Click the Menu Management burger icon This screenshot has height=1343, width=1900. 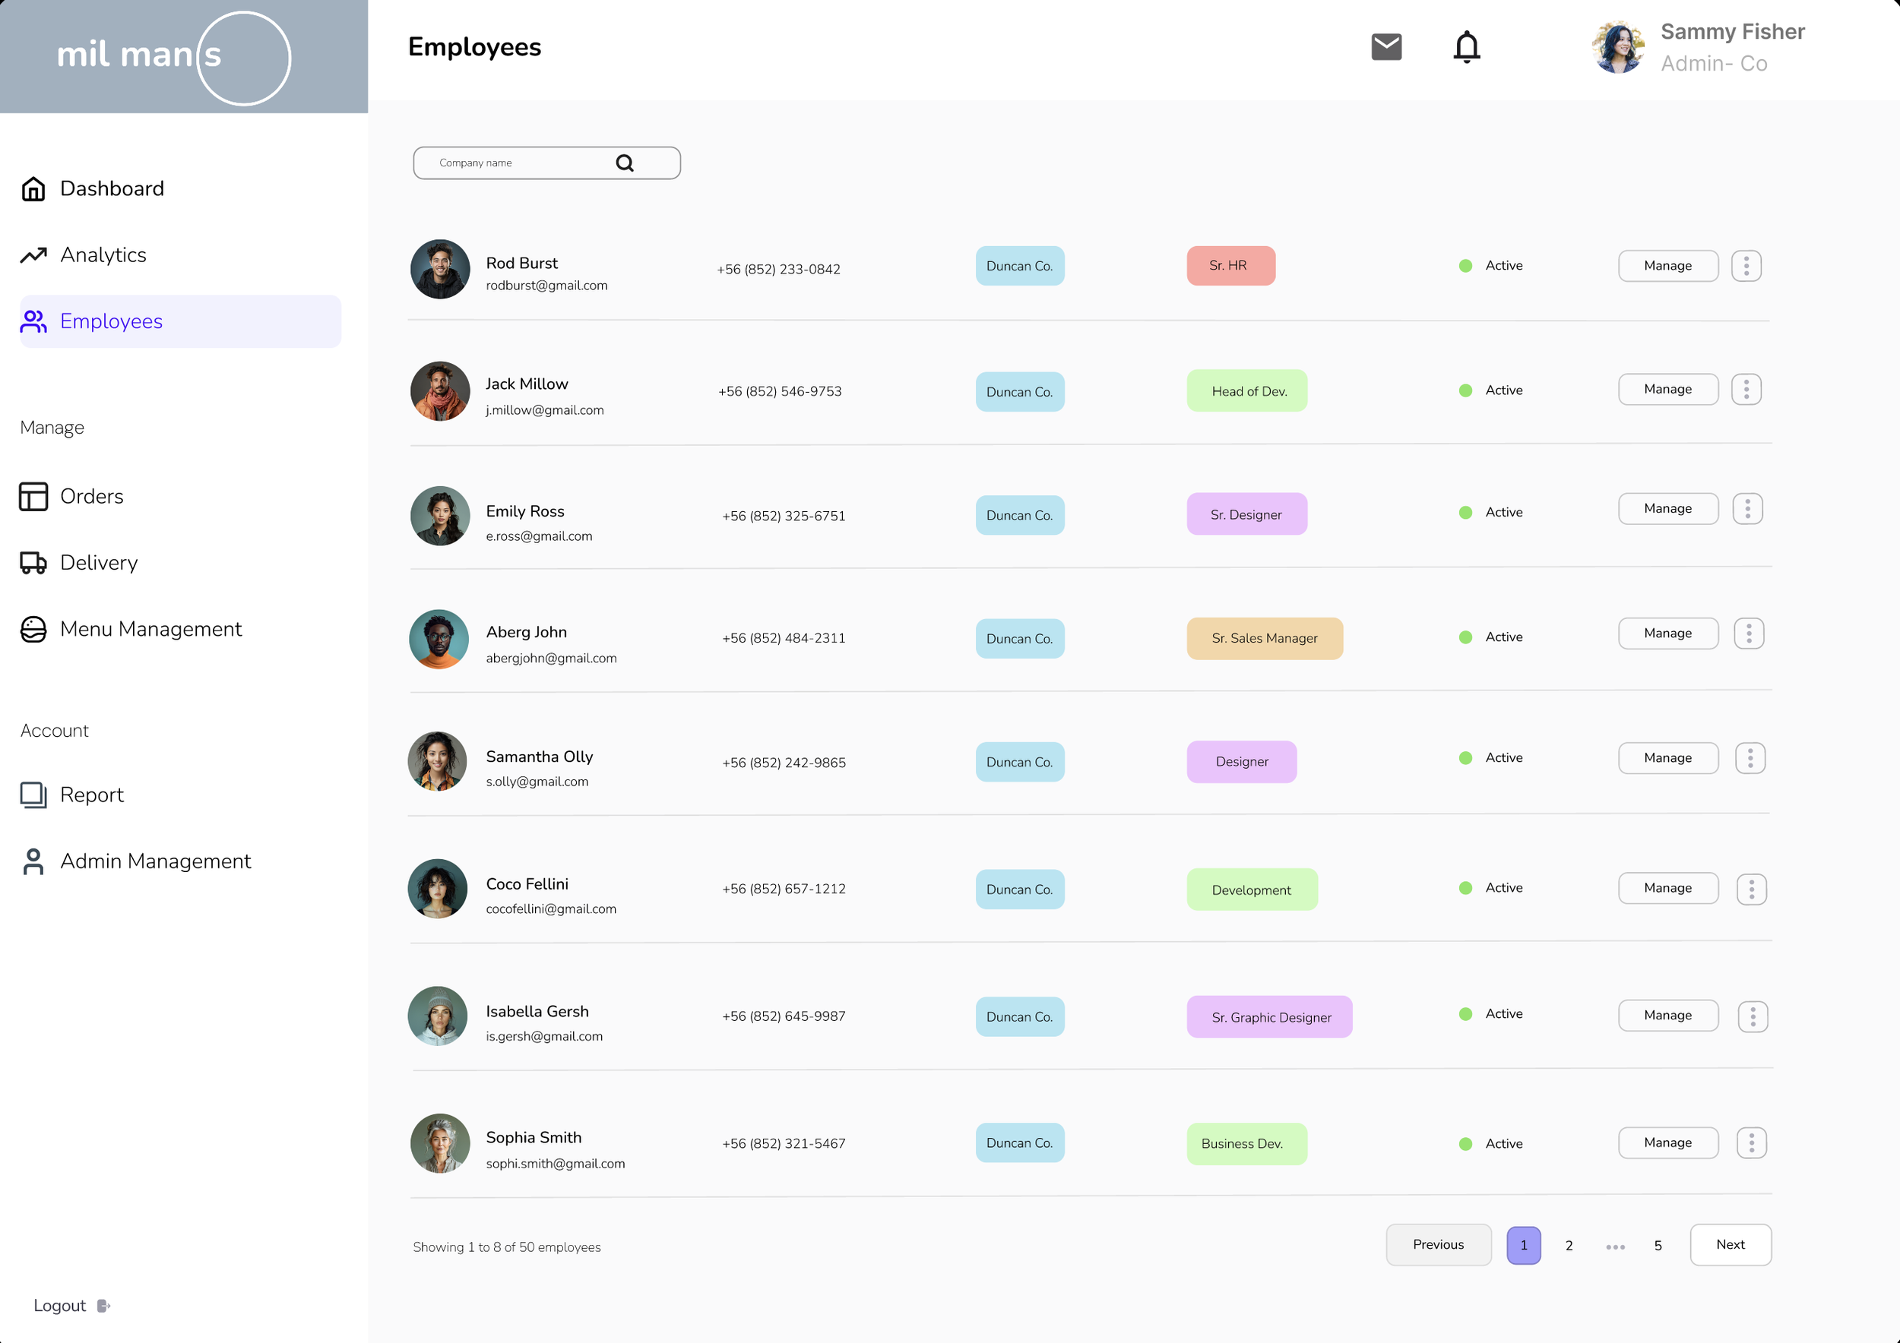click(33, 629)
